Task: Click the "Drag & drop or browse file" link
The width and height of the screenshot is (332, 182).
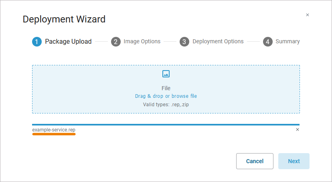Action: tap(166, 96)
